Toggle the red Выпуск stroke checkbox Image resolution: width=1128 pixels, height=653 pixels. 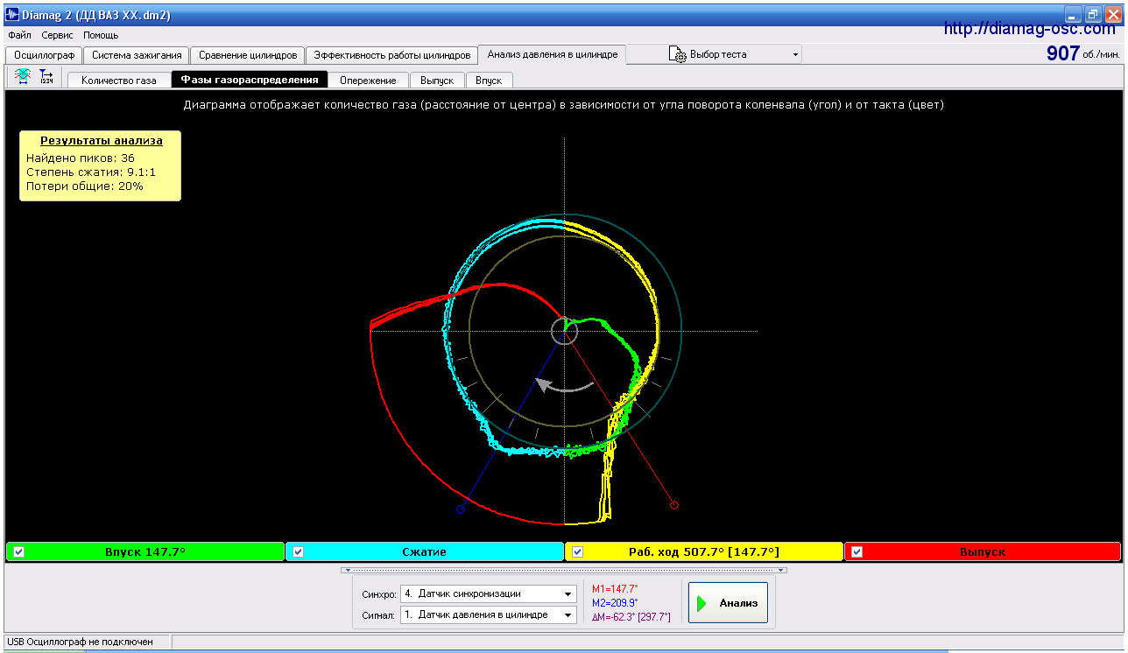click(857, 551)
